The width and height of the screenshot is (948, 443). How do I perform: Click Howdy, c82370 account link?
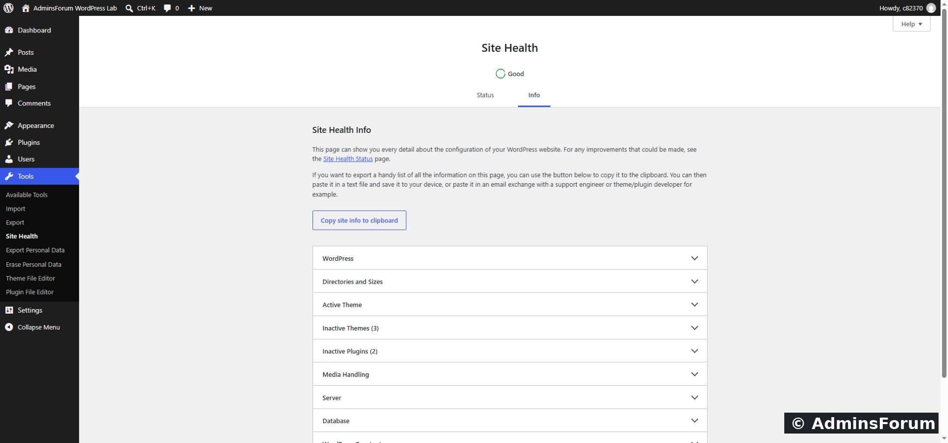pos(901,8)
